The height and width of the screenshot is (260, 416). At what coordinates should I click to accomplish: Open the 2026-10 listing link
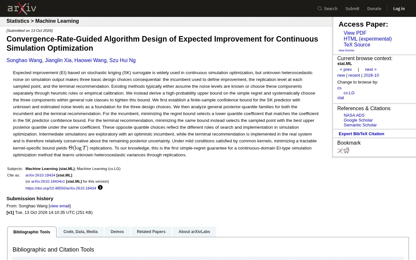click(x=371, y=75)
